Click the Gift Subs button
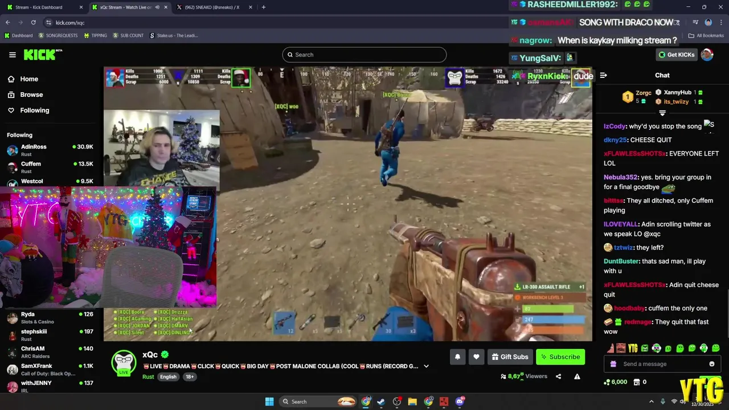 point(510,357)
